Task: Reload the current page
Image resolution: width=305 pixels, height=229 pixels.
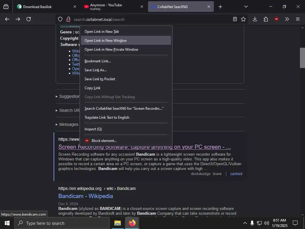Action: [29, 19]
